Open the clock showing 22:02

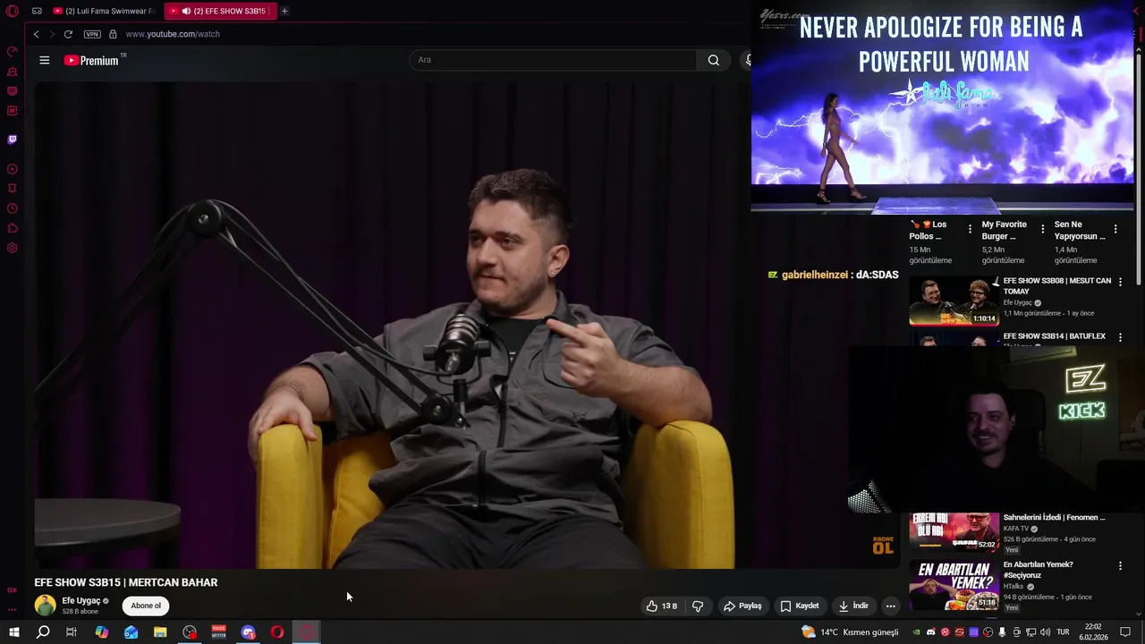pos(1093,632)
